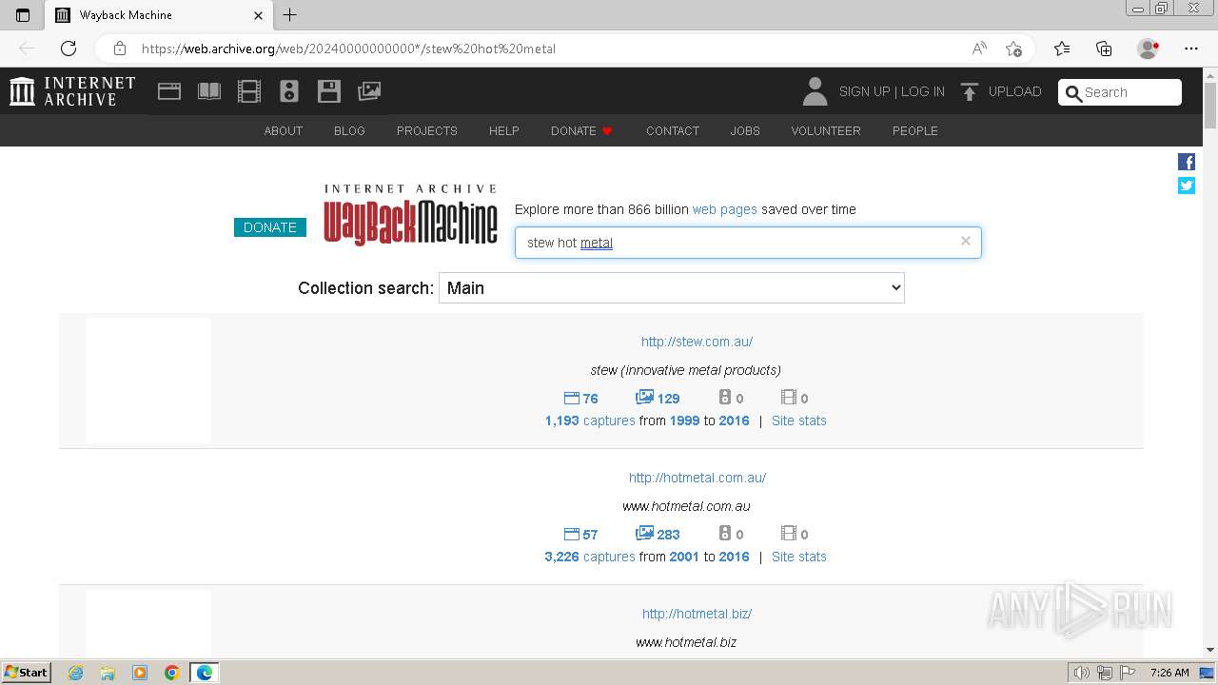The image size is (1218, 685).
Task: Click the browser address bar URL
Action: (x=348, y=49)
